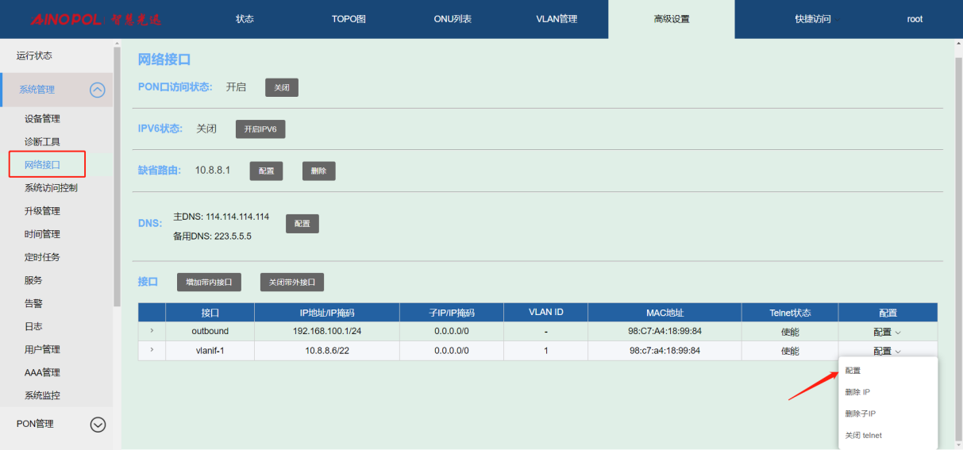Enable IPv6 with 开启IPV6 button

[260, 129]
